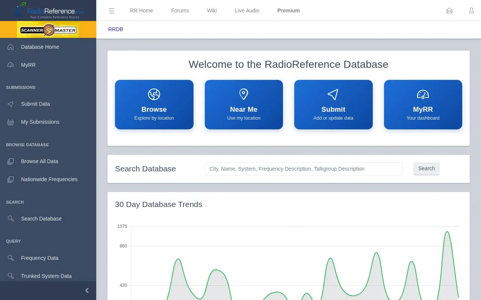The image size is (481, 300).
Task: Open the MyRR Your dashboard card
Action: coord(423,105)
